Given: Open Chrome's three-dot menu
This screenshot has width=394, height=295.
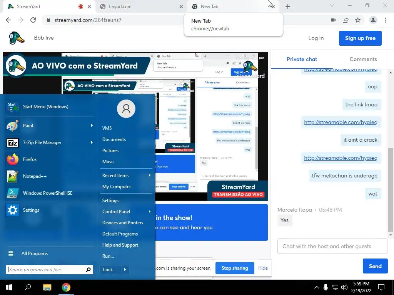Looking at the screenshot, I should tap(386, 20).
